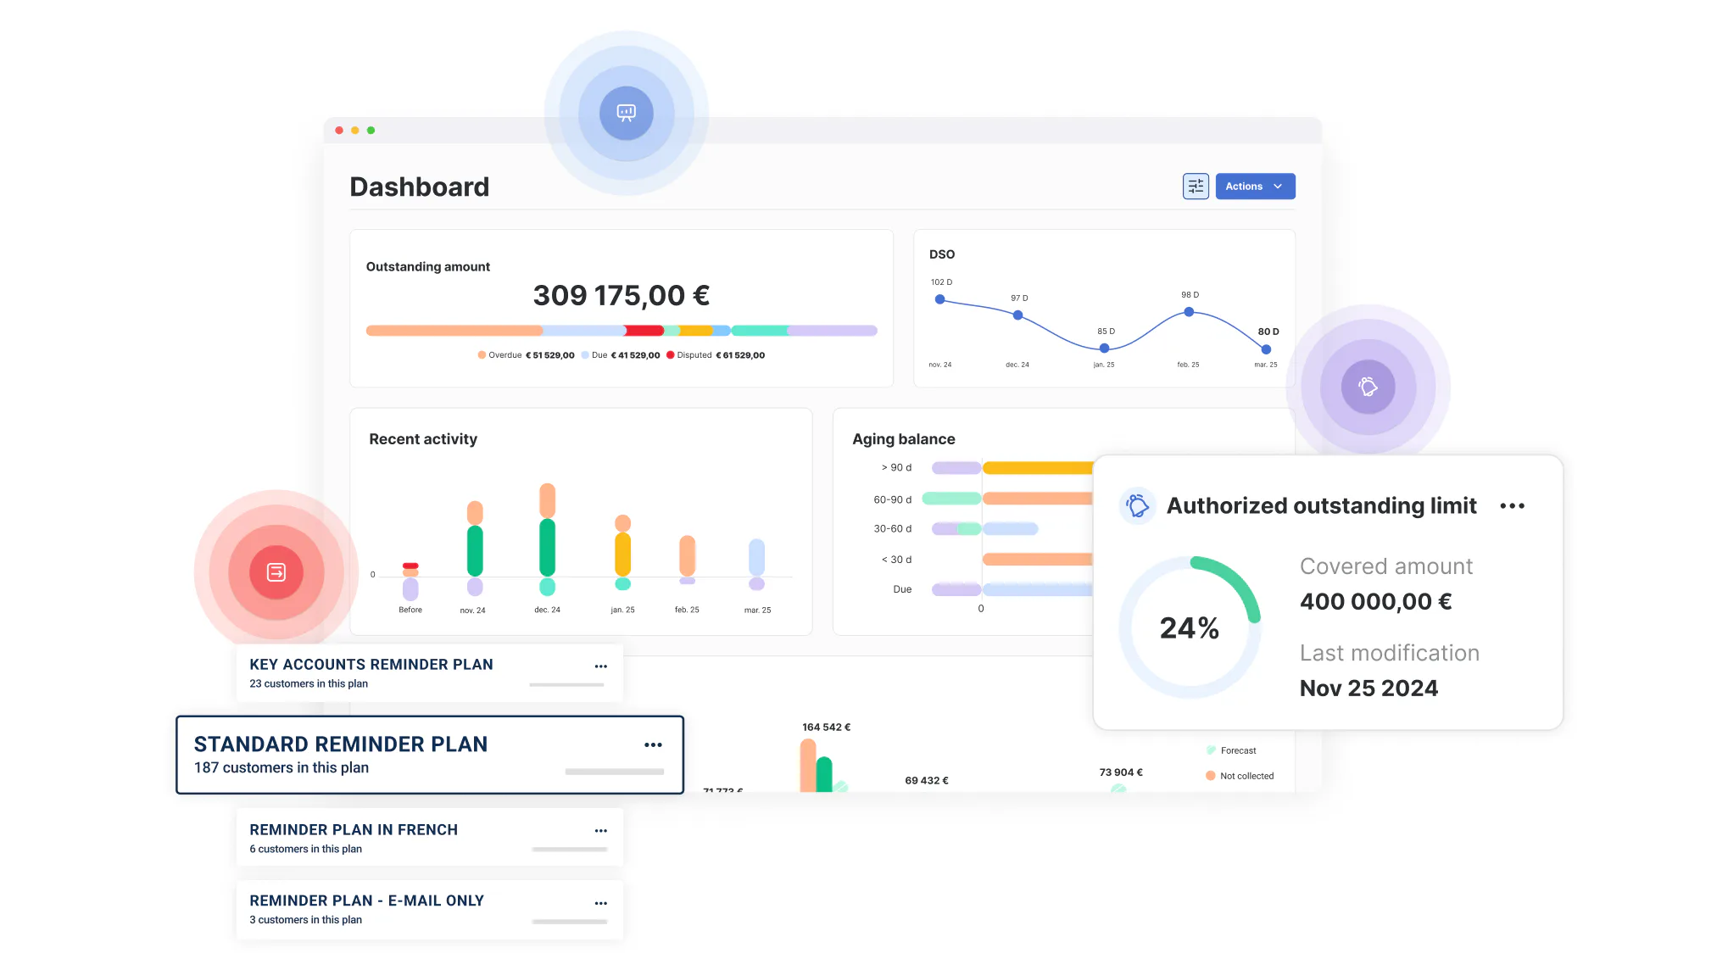Image resolution: width=1728 pixels, height=970 pixels.
Task: Toggle the Overdue legend in Outstanding amount
Action: pos(505,355)
